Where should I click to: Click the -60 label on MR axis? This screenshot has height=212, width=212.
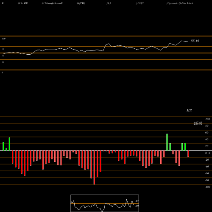(207, 173)
